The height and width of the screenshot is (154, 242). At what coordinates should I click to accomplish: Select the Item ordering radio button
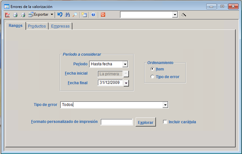(x=152, y=69)
